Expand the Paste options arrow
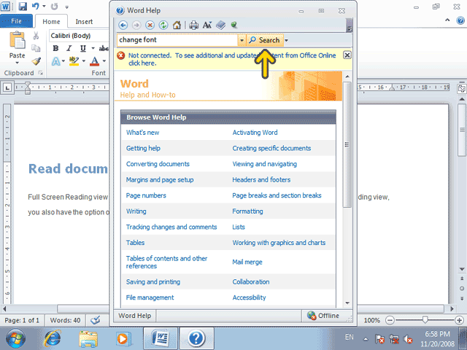 [x=17, y=63]
